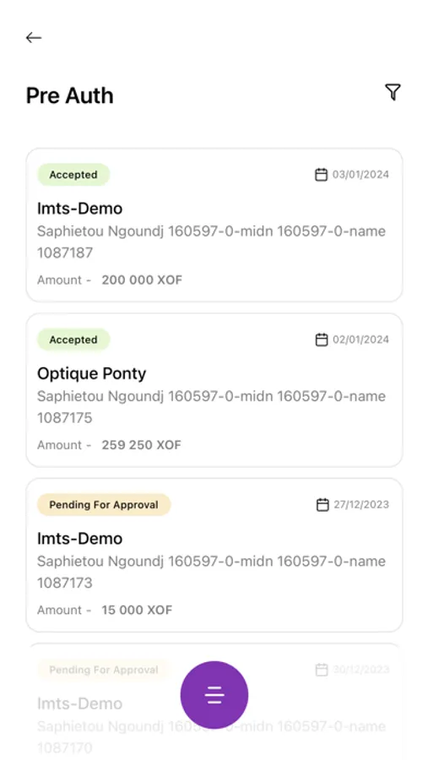Click reference number 1087175

(x=65, y=418)
